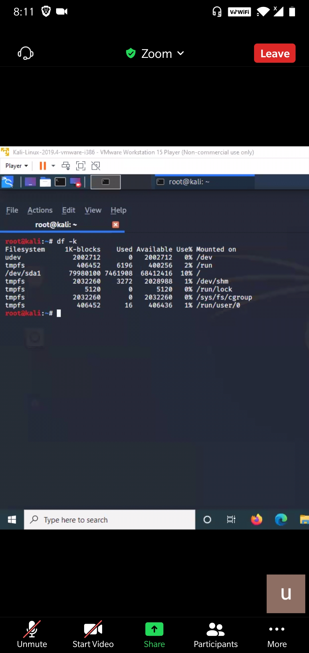Open the terminal's Actions menu

[x=40, y=210]
